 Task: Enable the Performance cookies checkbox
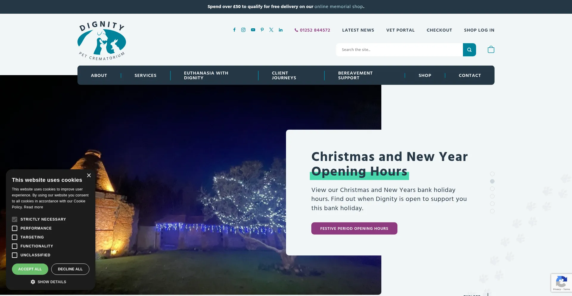[x=15, y=228]
